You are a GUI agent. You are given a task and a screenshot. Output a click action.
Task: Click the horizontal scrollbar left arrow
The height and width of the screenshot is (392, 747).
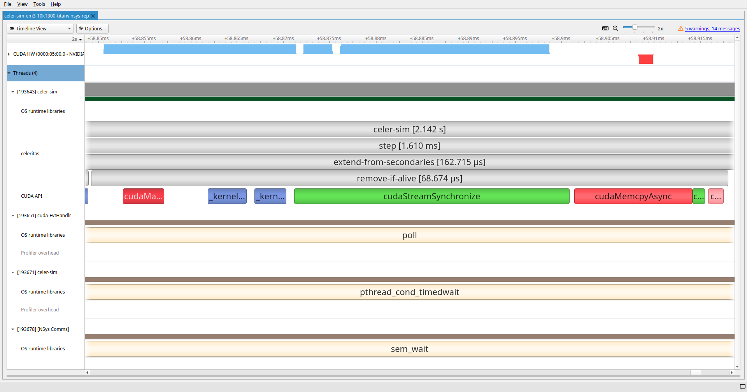(x=88, y=373)
